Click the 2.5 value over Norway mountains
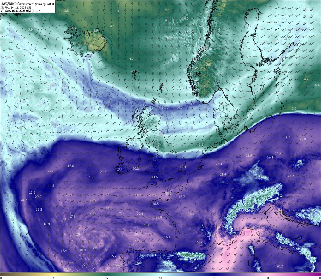Viewport: 321px width, 280px height. tap(208, 65)
